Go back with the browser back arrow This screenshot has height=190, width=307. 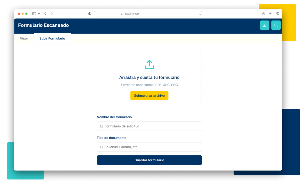pyautogui.click(x=45, y=14)
